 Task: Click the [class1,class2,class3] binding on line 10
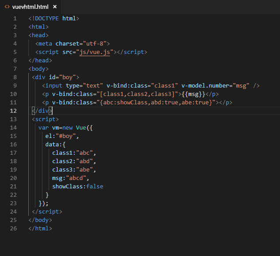pos(137,94)
